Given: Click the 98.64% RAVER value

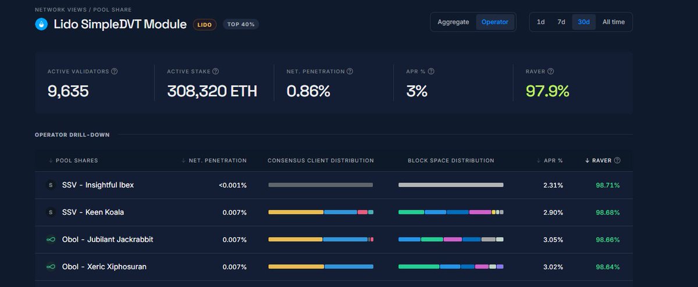Looking at the screenshot, I should (608, 267).
